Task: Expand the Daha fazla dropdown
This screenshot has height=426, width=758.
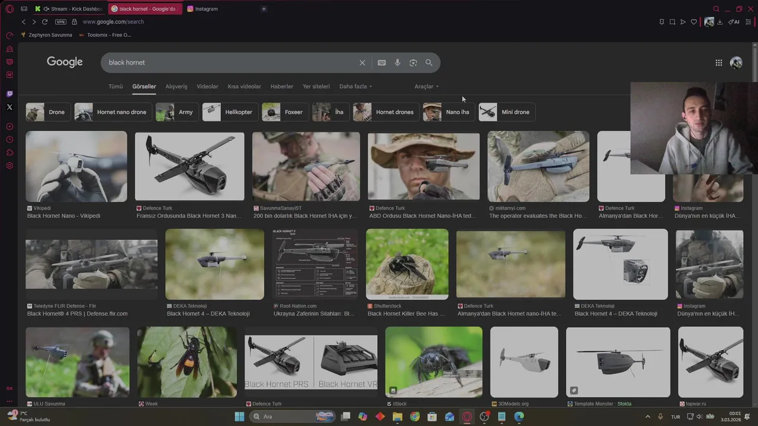Action: pyautogui.click(x=355, y=86)
